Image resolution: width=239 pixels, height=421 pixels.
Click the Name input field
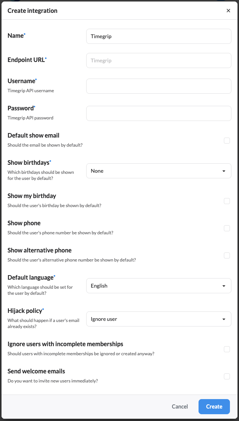(x=158, y=36)
